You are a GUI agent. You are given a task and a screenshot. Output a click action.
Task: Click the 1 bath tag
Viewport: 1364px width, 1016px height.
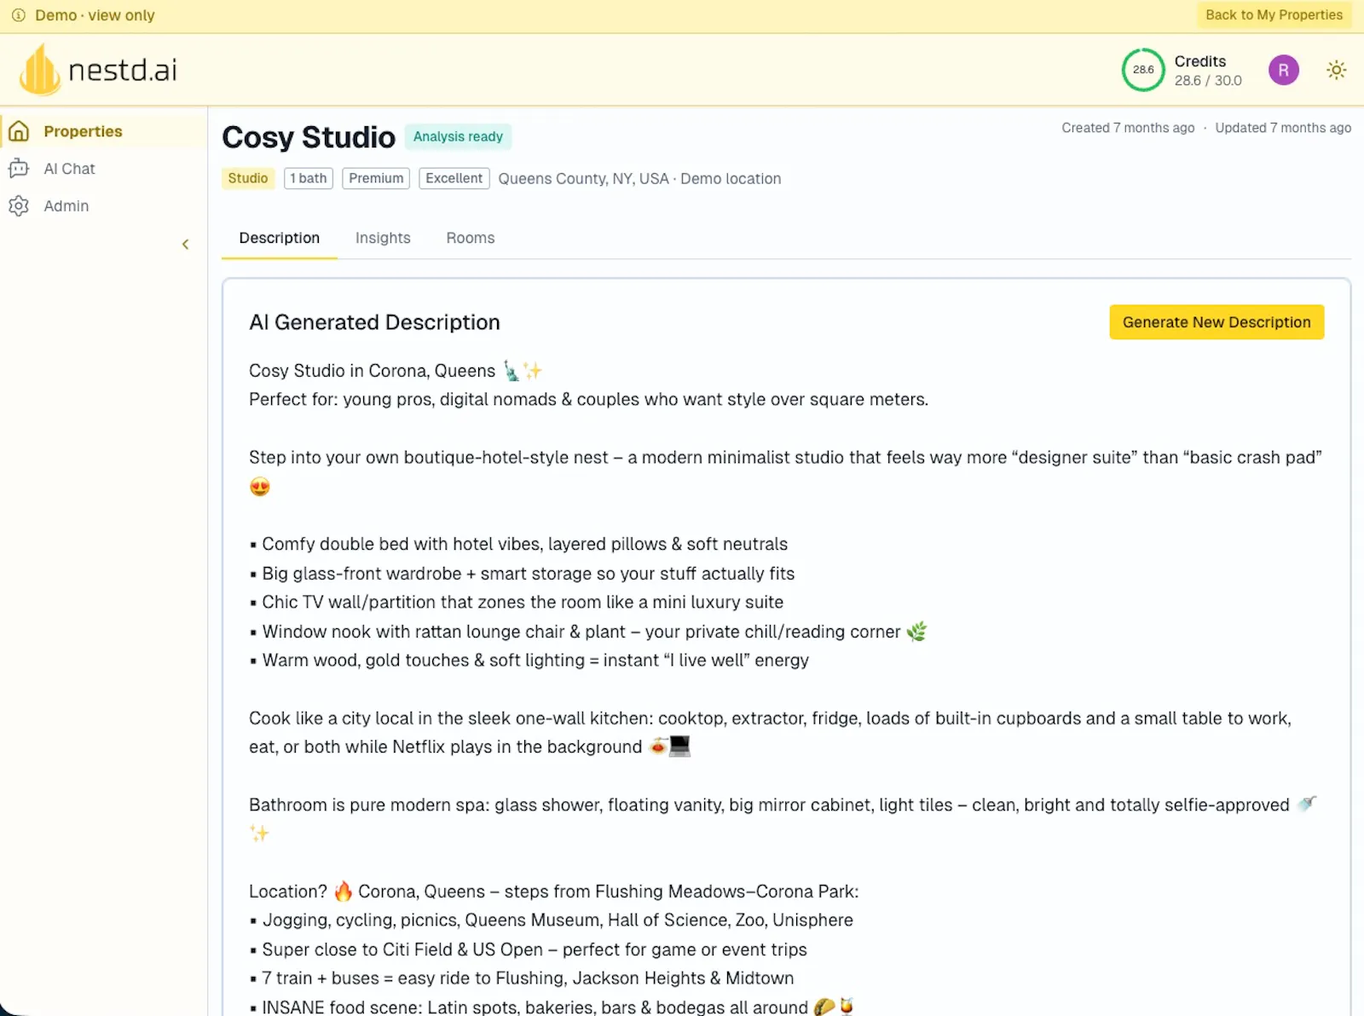[309, 178]
